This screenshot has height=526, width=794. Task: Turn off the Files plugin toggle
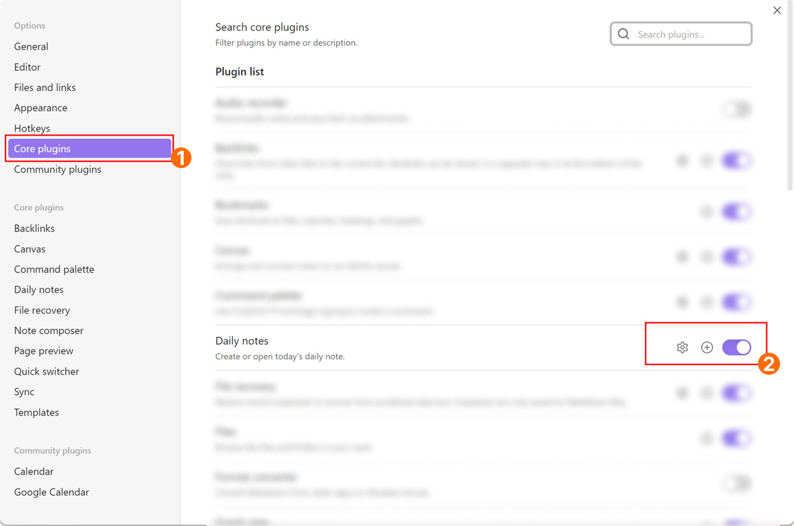736,438
